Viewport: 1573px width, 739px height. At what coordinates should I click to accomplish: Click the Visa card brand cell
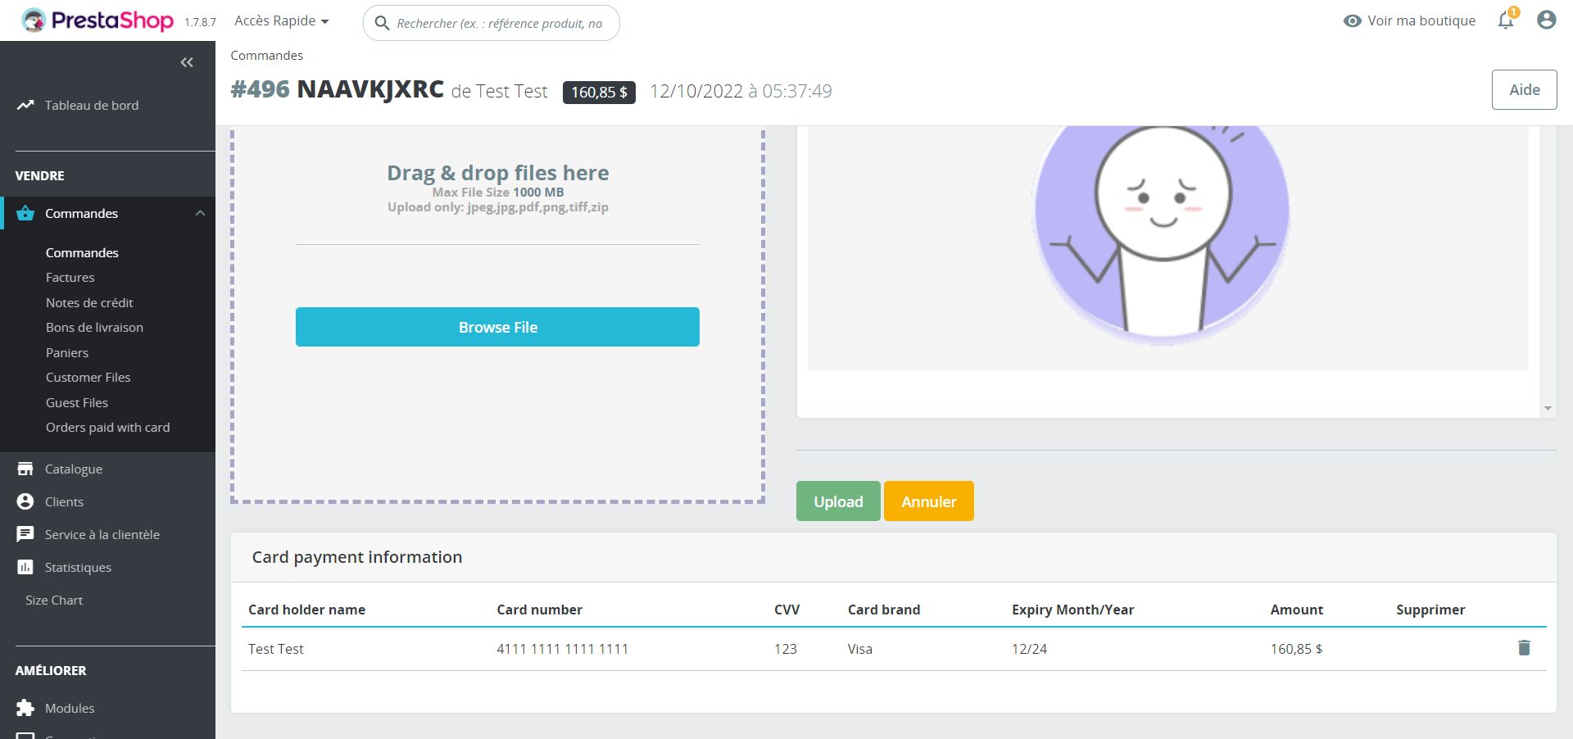click(x=860, y=649)
